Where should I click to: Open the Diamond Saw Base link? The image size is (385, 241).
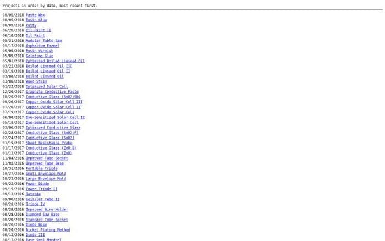[x=42, y=215]
